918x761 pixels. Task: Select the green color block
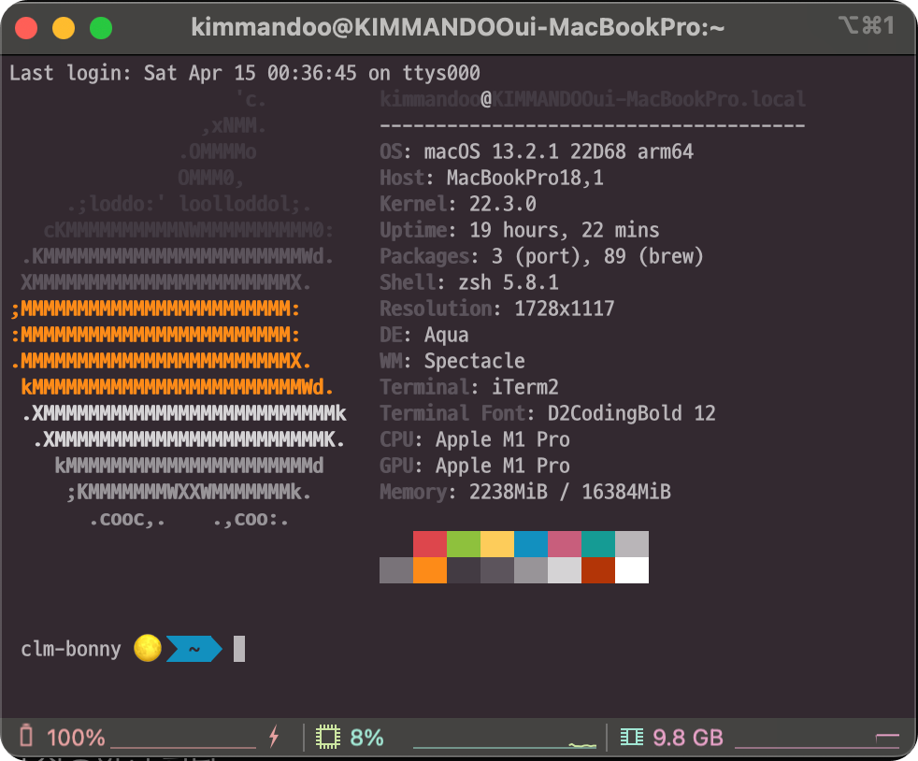tap(464, 544)
